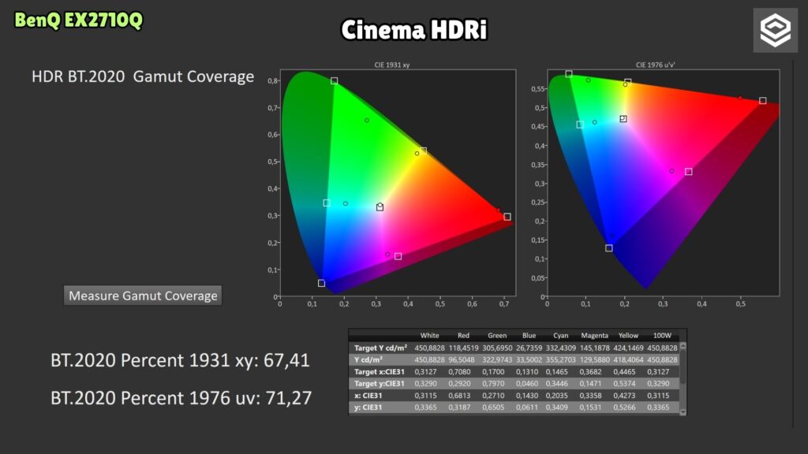Click the table scrollbar up arrow
This screenshot has width=808, height=454.
(x=683, y=347)
